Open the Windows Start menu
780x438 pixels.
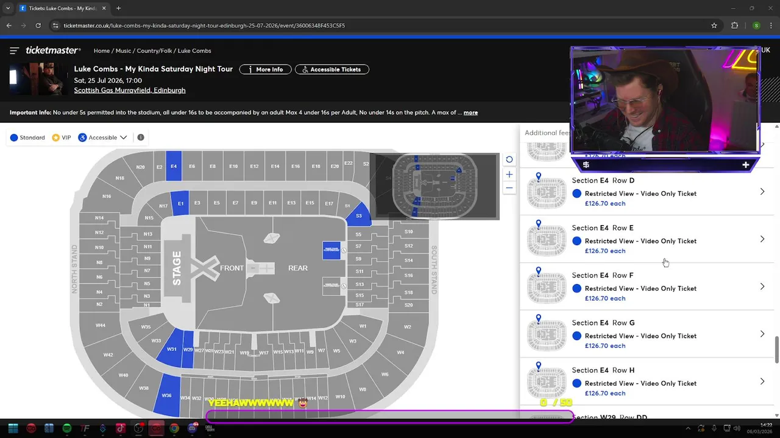[13, 428]
